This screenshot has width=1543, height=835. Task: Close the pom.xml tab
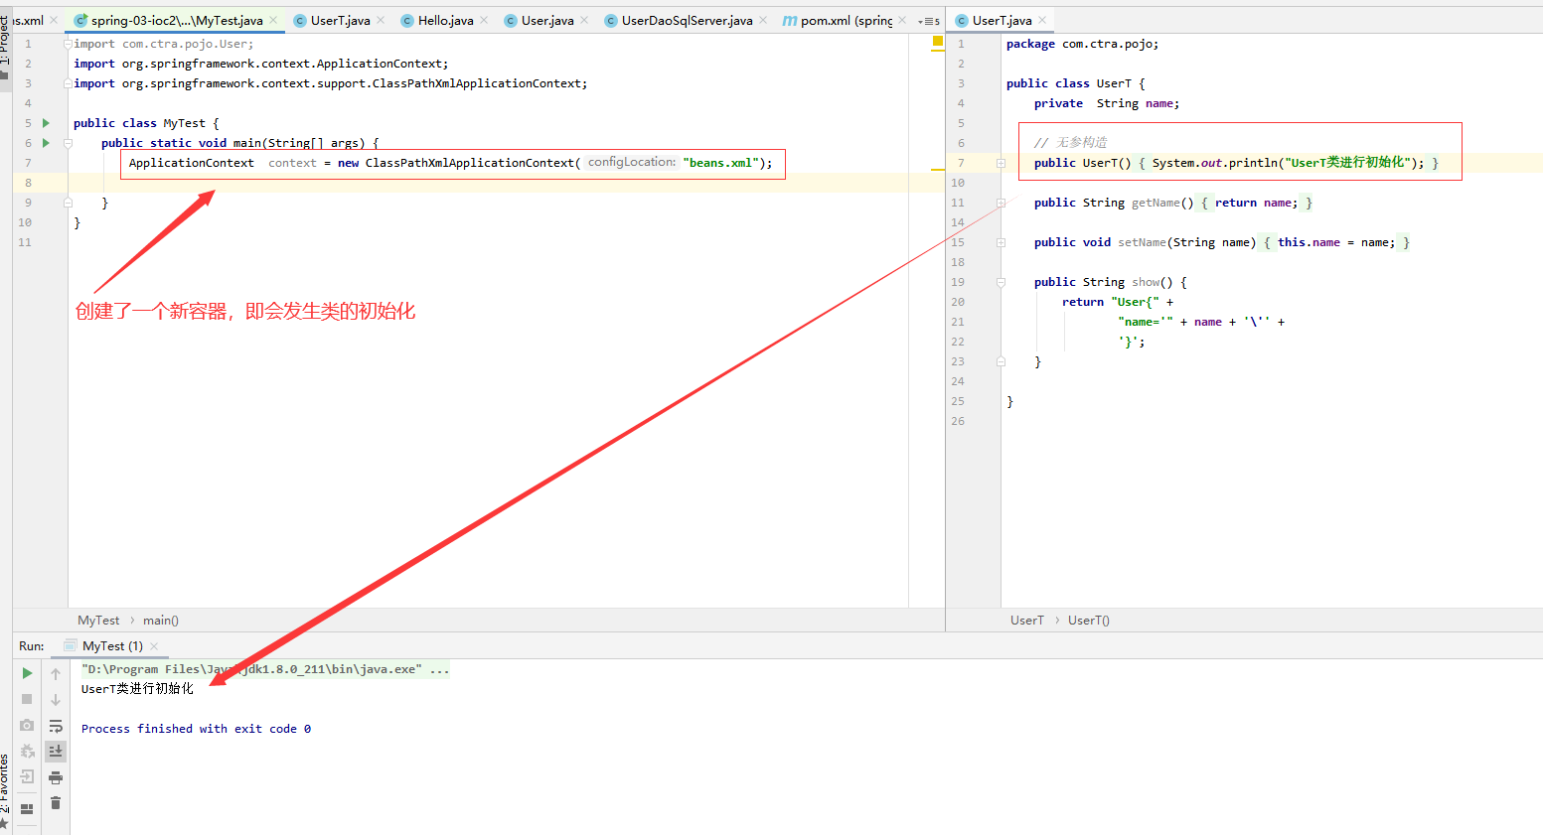[902, 20]
